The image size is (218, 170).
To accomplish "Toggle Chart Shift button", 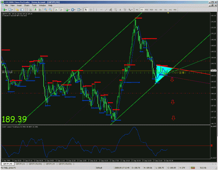I will (61, 10).
